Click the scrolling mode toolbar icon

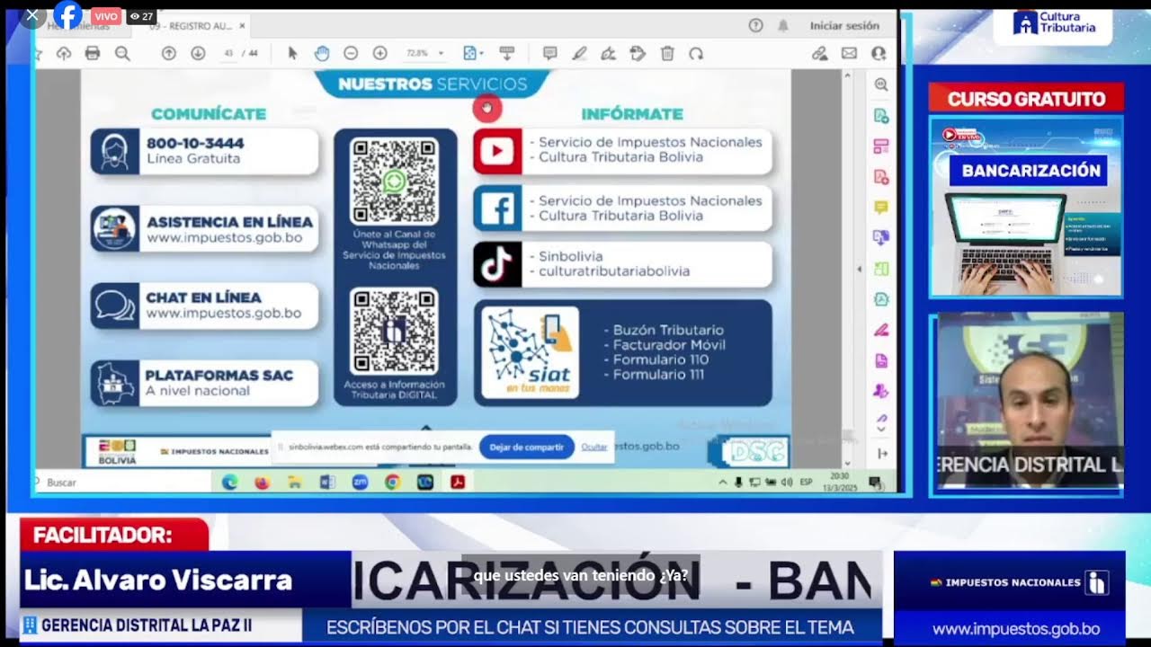point(506,54)
